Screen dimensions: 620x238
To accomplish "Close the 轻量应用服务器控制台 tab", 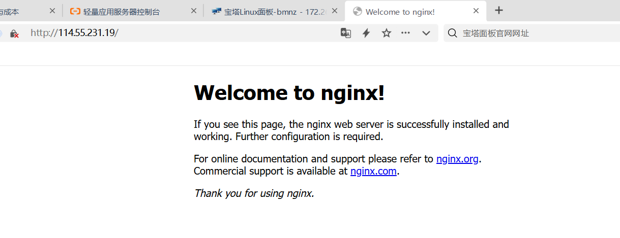I will click(x=193, y=11).
